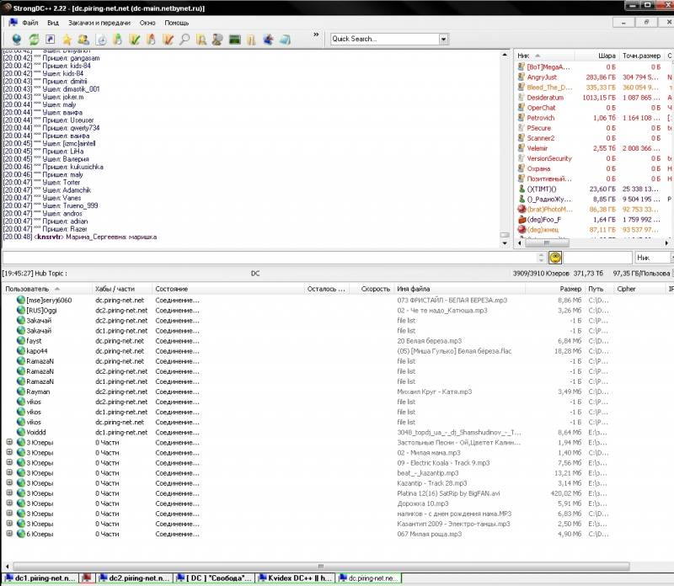
Task: Open the Файл menu
Action: coord(29,23)
